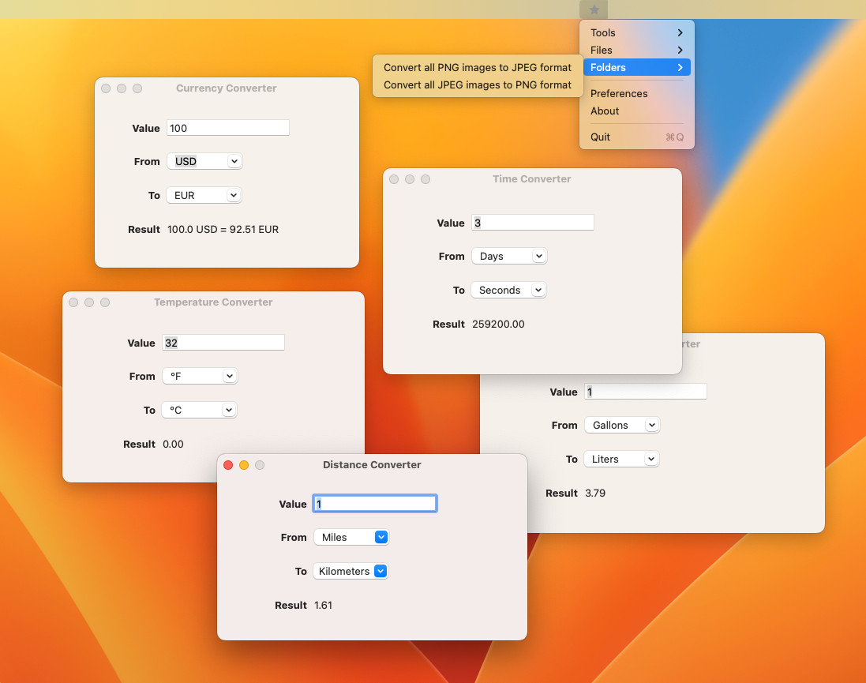
Task: Open the From Miles dropdown in Distance Converter
Action: click(351, 537)
